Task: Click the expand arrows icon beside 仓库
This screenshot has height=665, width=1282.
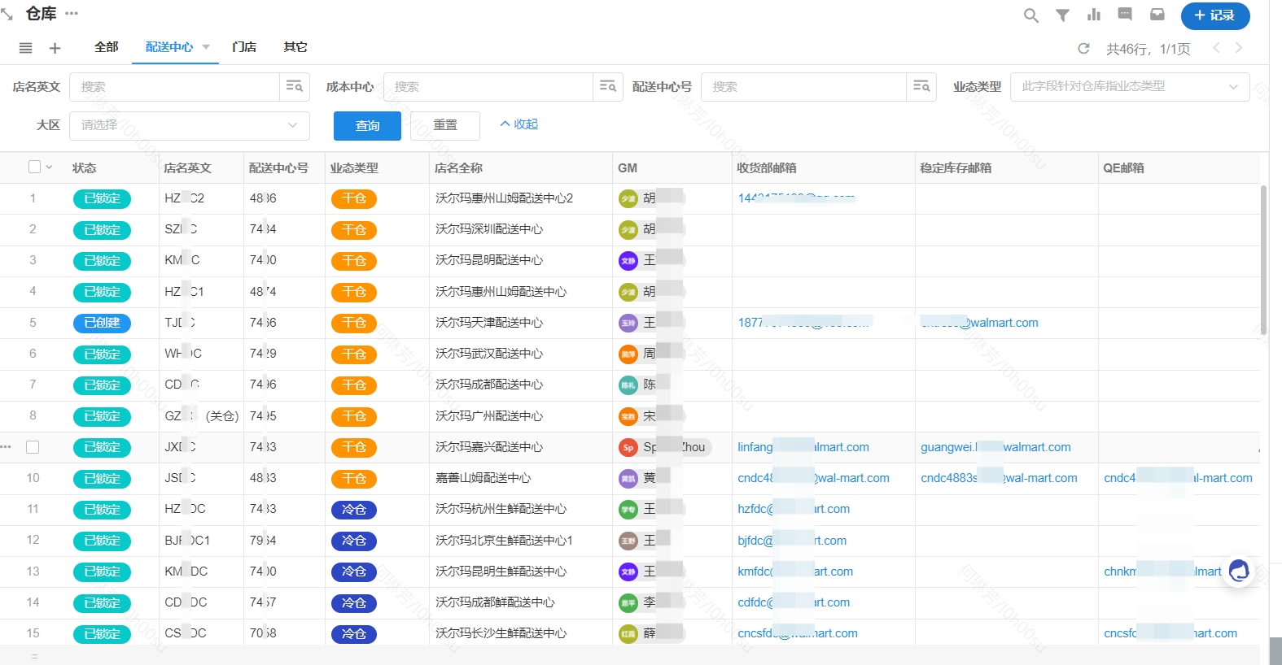Action: click(x=7, y=14)
